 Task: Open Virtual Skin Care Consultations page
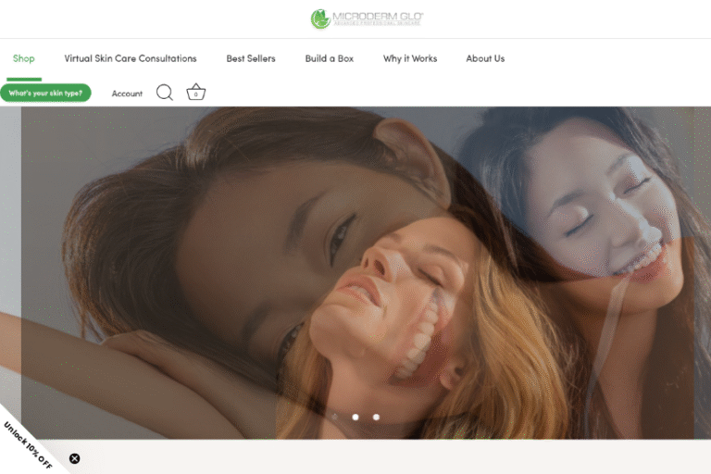click(x=131, y=58)
